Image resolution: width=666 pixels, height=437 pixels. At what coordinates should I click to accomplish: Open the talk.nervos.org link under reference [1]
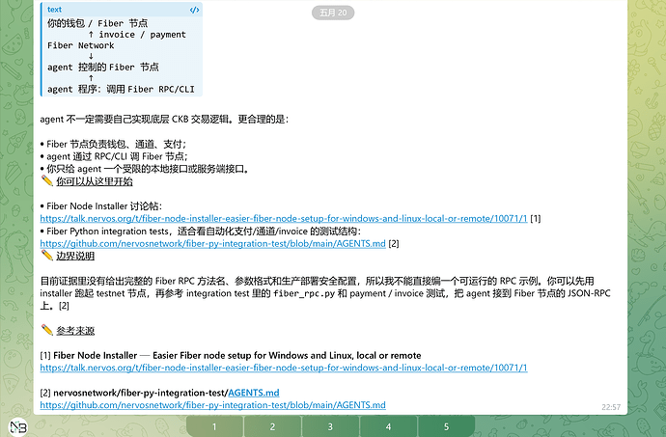click(x=284, y=368)
